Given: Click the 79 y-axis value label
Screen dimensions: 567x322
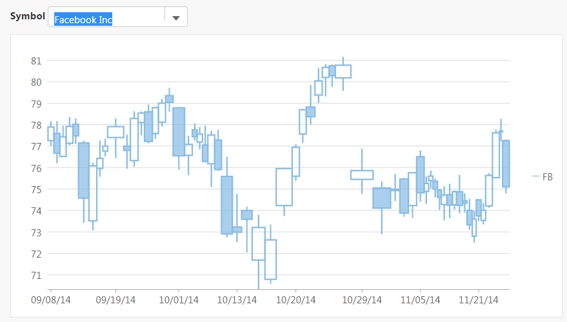Looking at the screenshot, I should pos(36,104).
